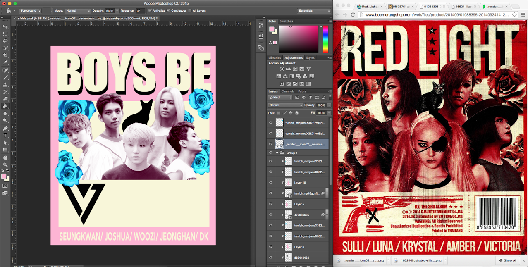Reload the page in Chrome

353,14
